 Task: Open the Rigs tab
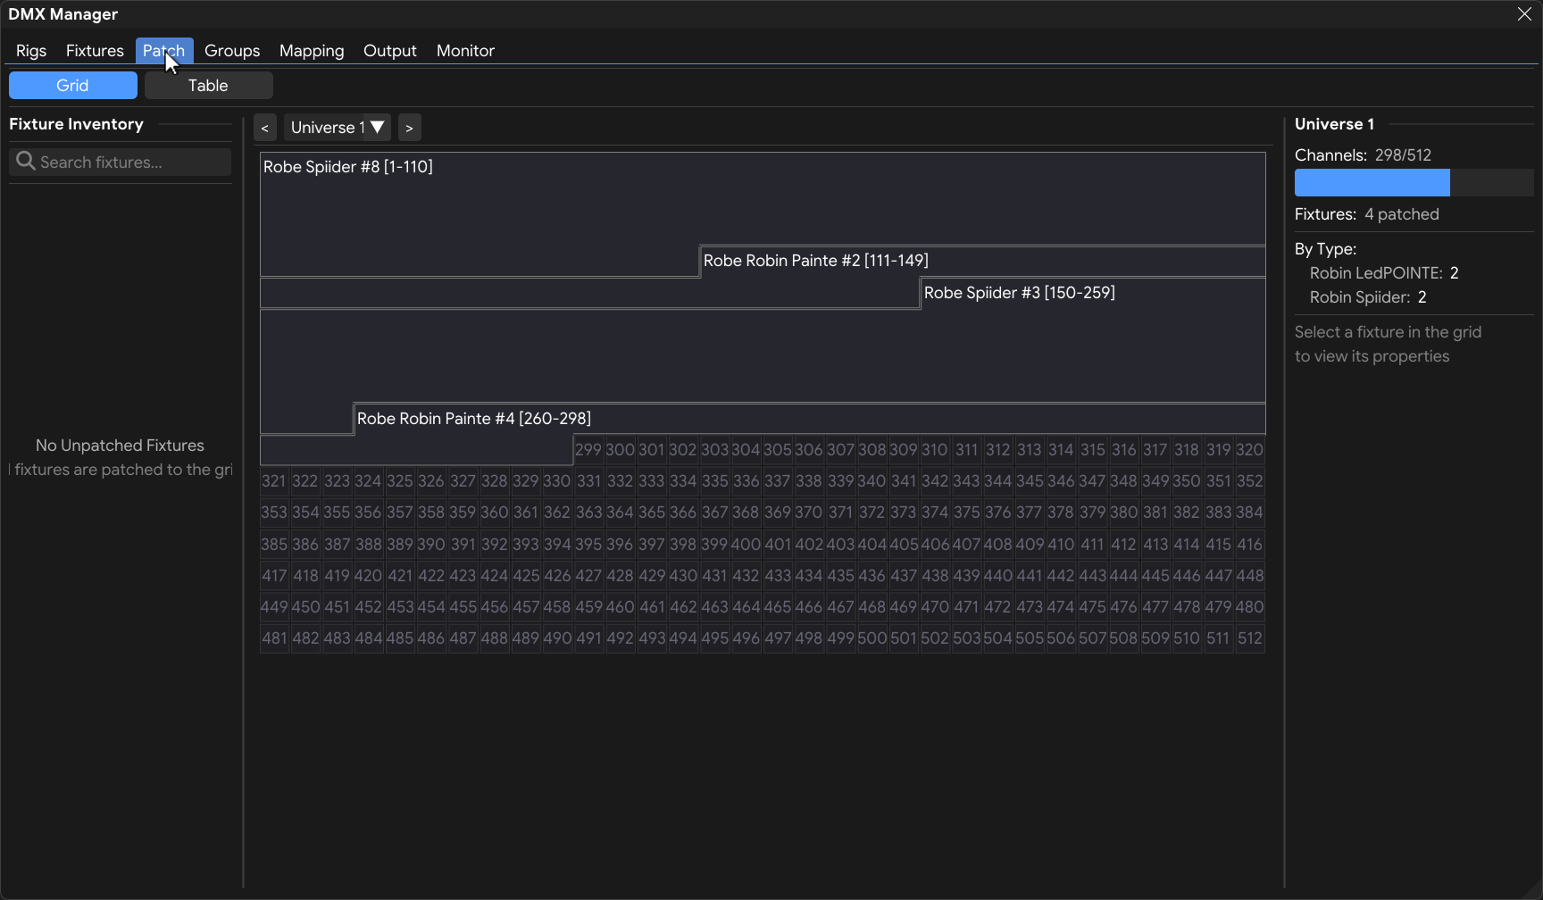coord(31,51)
